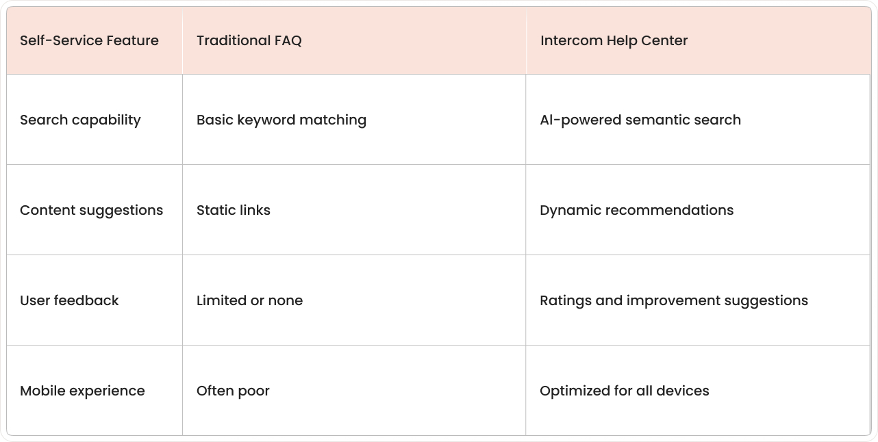This screenshot has width=878, height=442.
Task: Click the AI-powered semantic search cell
Action: [699, 120]
